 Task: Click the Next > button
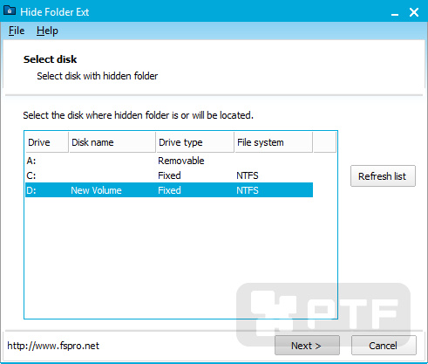point(307,346)
